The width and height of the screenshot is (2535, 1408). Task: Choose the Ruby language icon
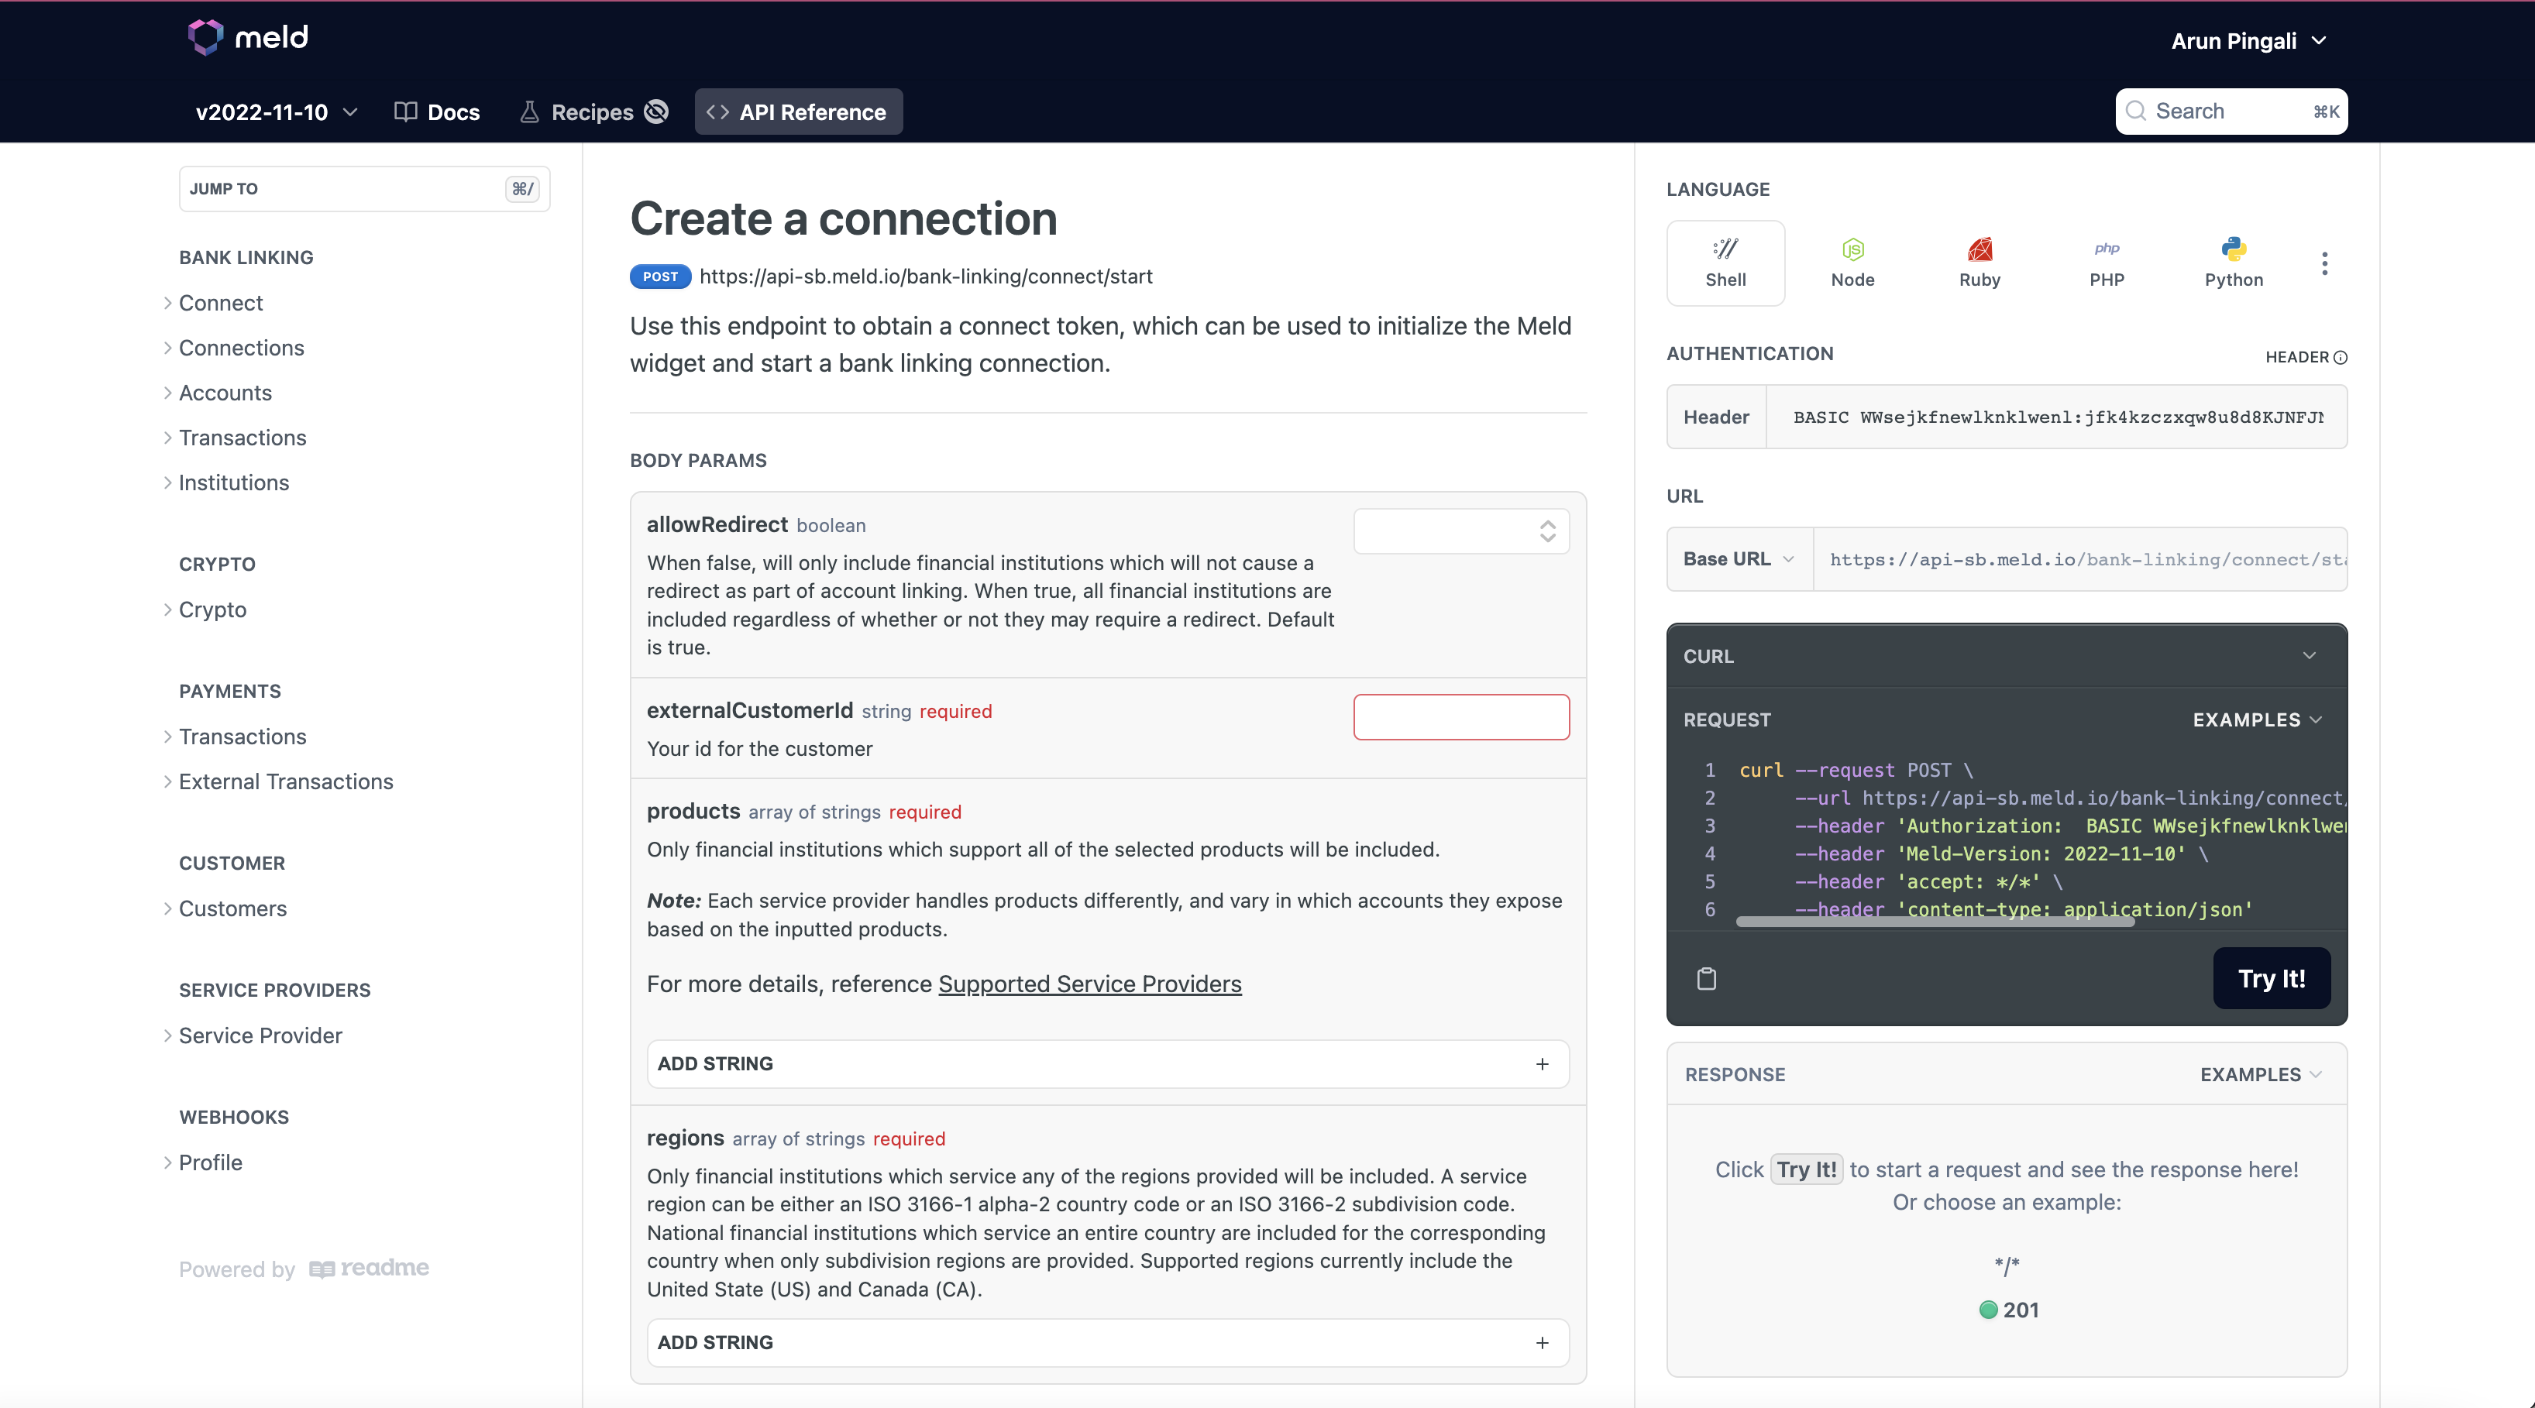[x=1979, y=262]
